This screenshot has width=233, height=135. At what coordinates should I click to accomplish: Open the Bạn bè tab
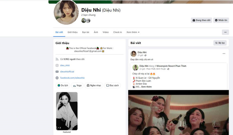coord(86,32)
